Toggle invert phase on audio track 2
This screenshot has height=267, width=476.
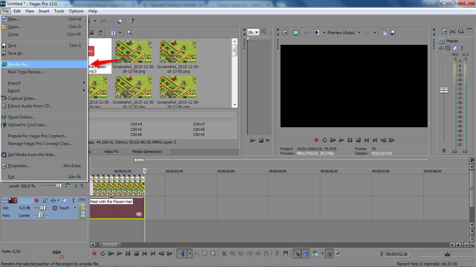pyautogui.click(x=45, y=201)
